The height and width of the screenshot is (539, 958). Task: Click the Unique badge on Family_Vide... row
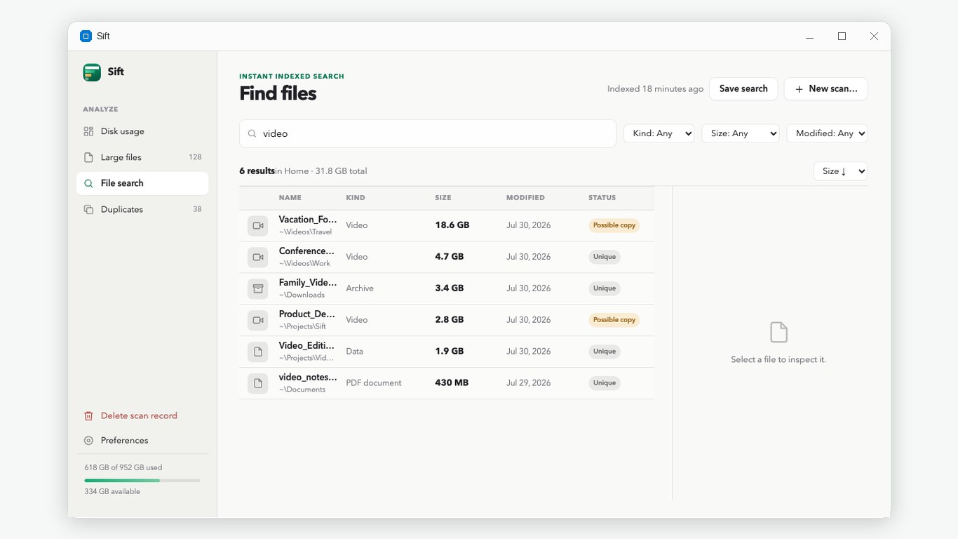pos(605,288)
